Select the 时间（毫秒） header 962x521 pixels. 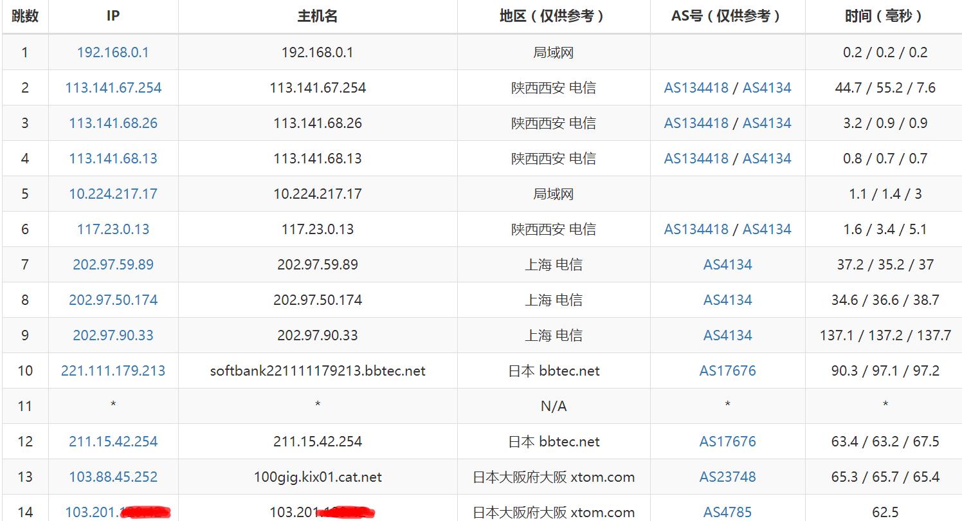coord(882,17)
